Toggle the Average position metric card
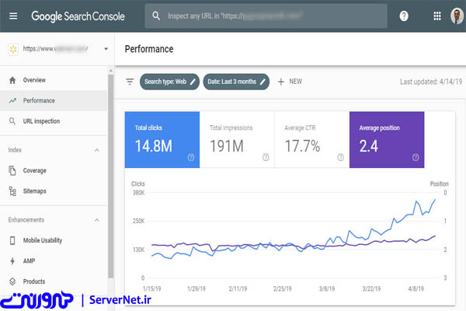Image resolution: width=466 pixels, height=311 pixels. (387, 139)
